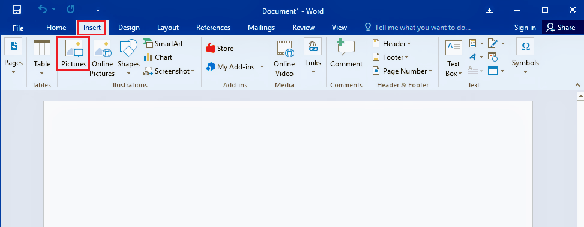Screen dimensions: 584x227
Task: Insert a new Comment
Action: 346,53
